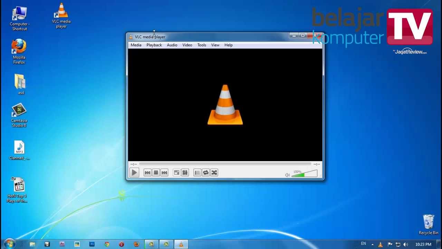
Task: Open the Playback menu
Action: coord(154,45)
